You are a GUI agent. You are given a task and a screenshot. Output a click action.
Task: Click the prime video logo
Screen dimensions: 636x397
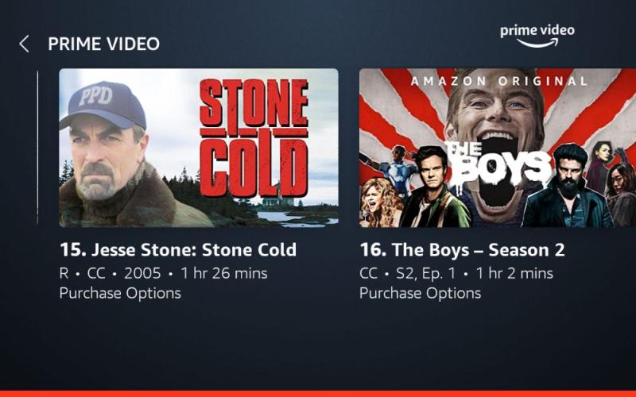pyautogui.click(x=537, y=36)
